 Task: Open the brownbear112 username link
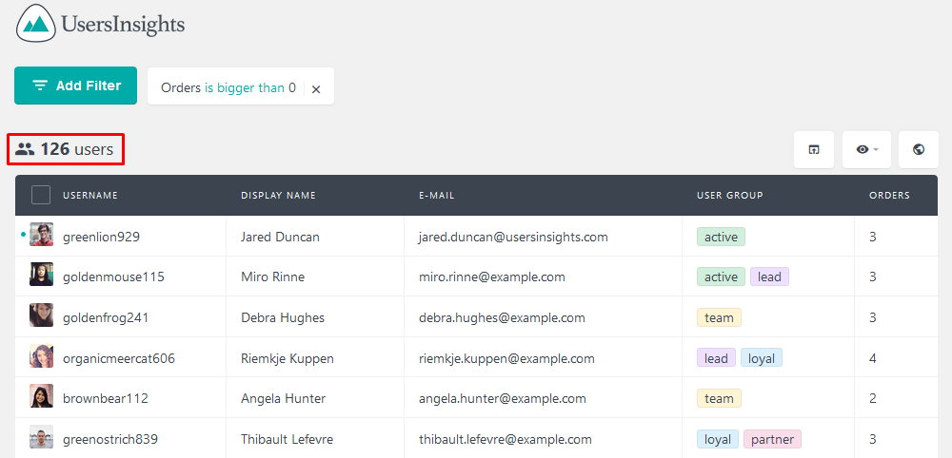click(106, 399)
